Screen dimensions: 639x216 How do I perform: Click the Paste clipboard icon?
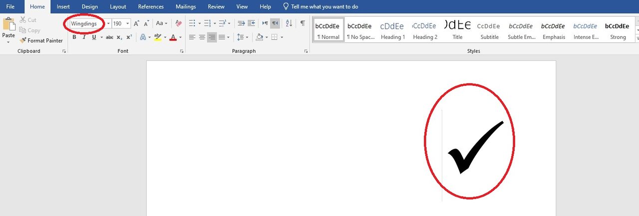[8, 25]
